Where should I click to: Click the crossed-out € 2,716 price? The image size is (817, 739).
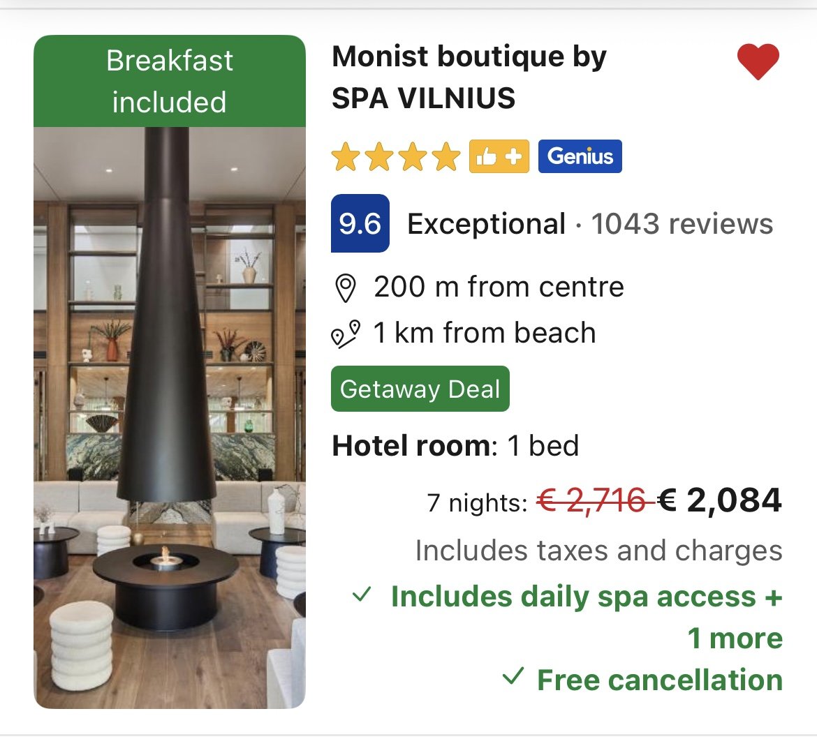pos(594,500)
